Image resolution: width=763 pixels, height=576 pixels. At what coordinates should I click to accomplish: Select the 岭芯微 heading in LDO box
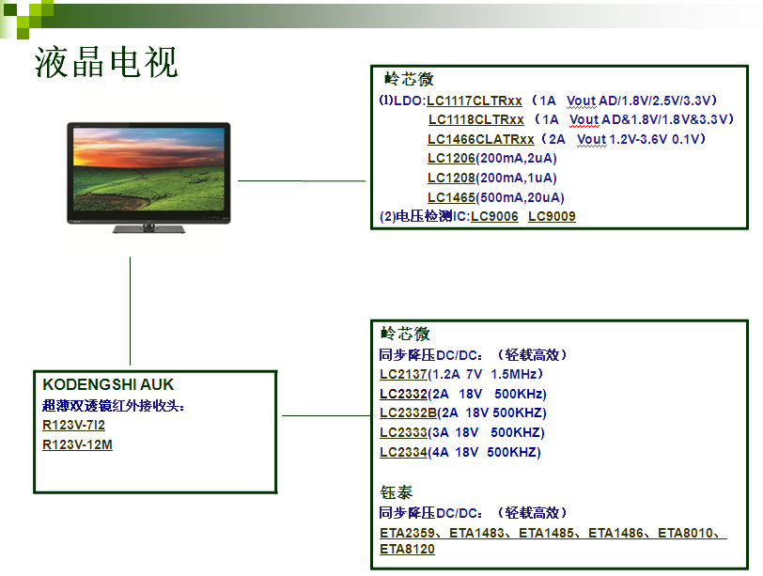(408, 79)
